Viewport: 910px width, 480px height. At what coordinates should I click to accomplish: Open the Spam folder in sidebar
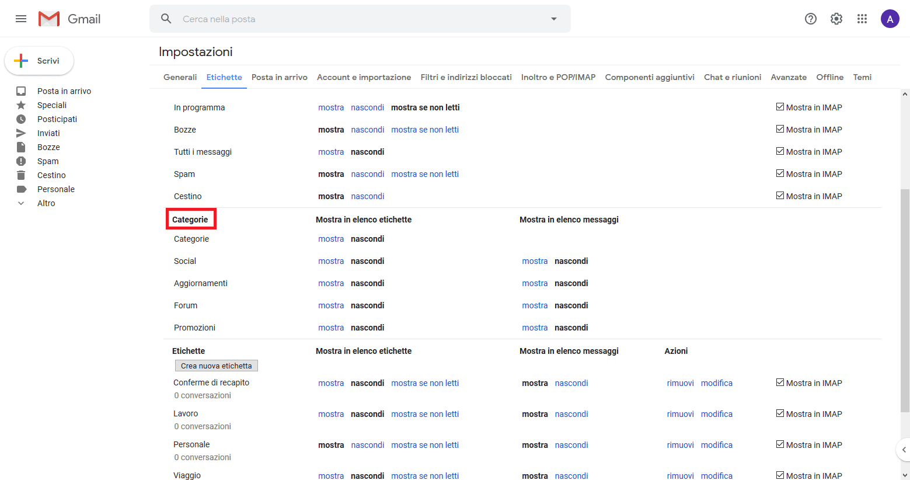point(48,161)
